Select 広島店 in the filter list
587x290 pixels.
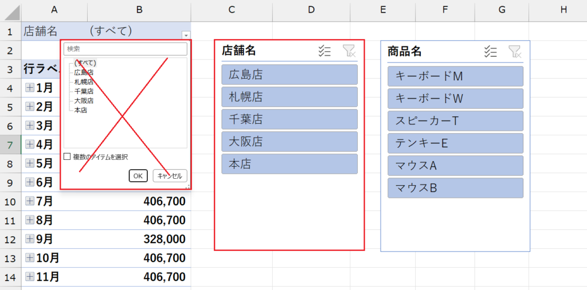[84, 72]
